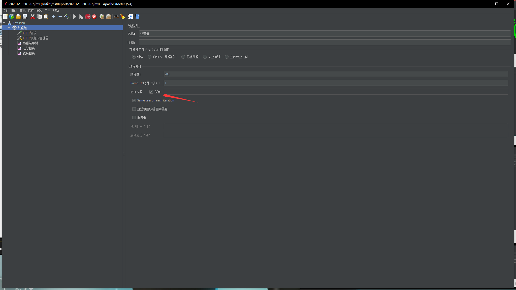Screen dimensions: 516x290
Task: Click the red STOP toolbar icon
Action: tap(87, 17)
